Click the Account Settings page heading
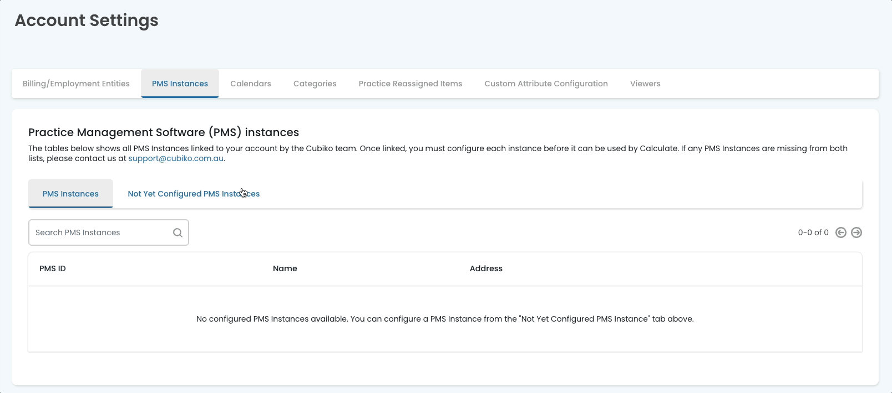The image size is (892, 393). point(87,20)
